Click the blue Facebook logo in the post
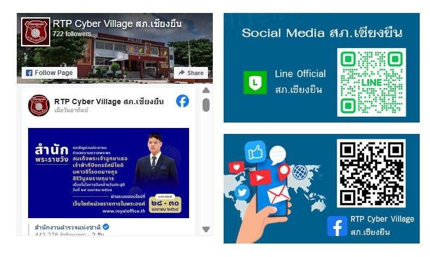 point(183,101)
